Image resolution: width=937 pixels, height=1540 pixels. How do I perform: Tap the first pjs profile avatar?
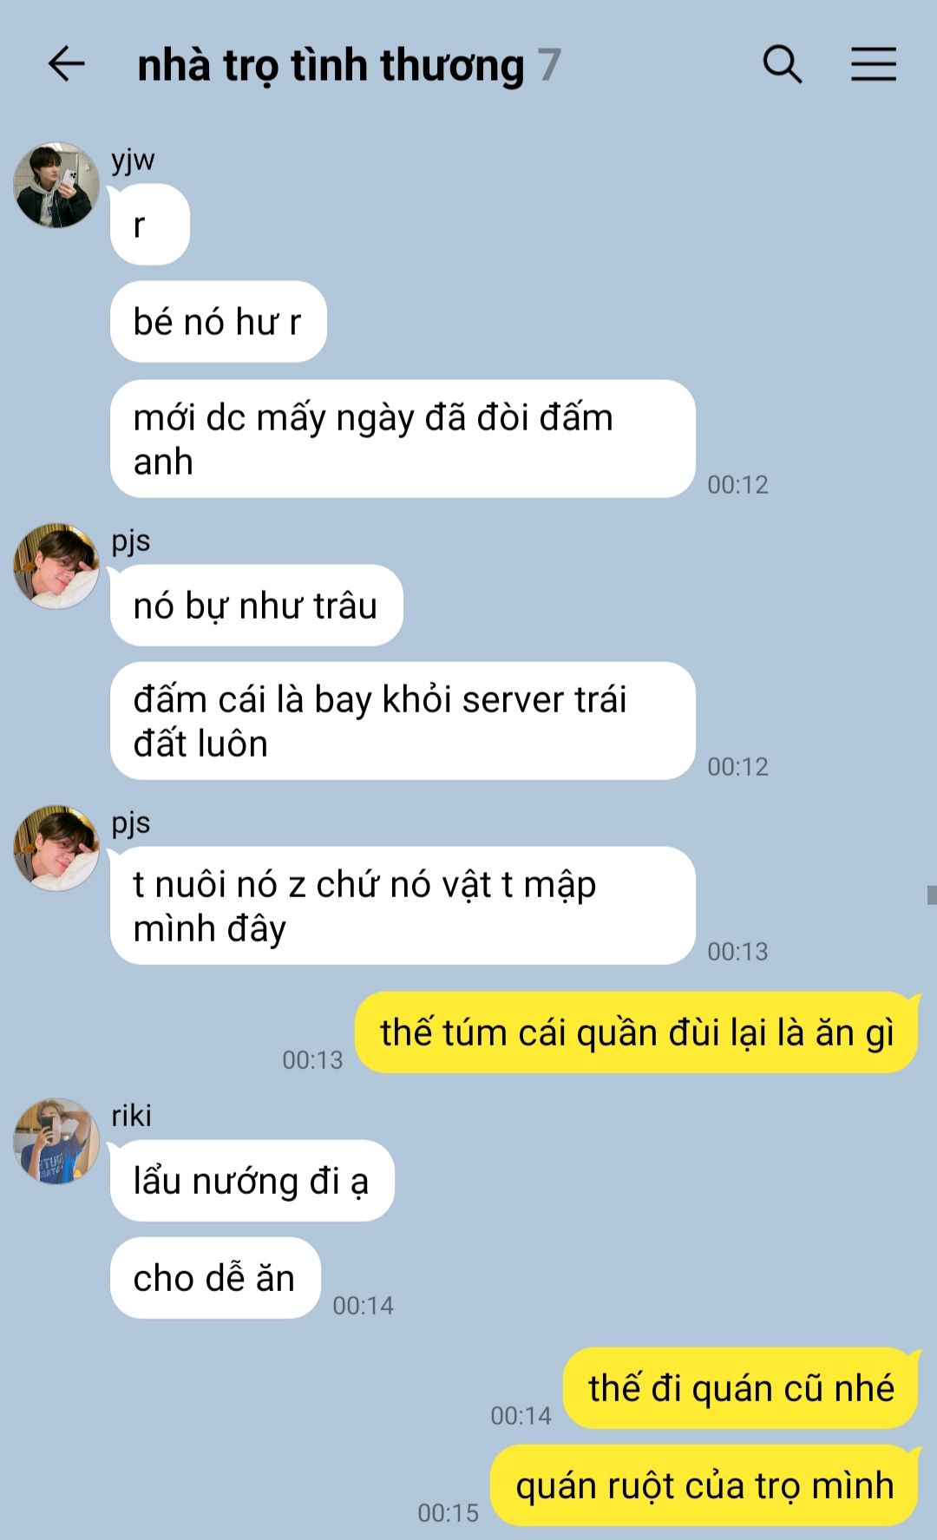56,566
